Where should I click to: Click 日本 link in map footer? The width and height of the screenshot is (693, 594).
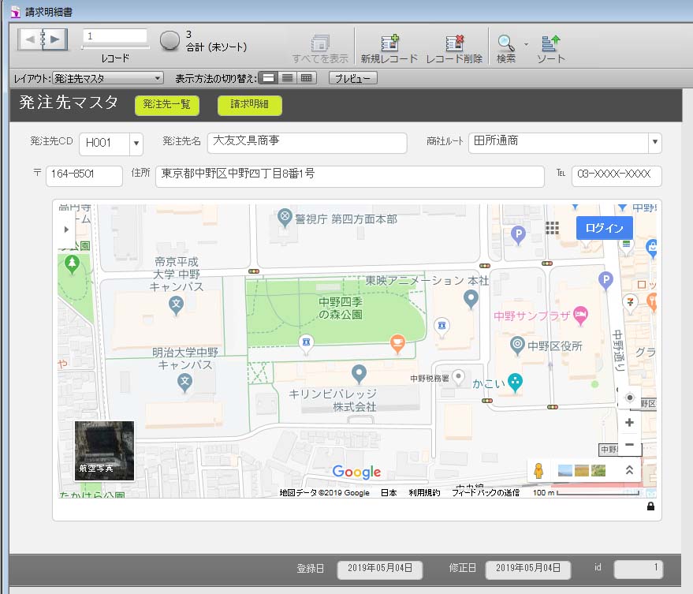pyautogui.click(x=389, y=492)
